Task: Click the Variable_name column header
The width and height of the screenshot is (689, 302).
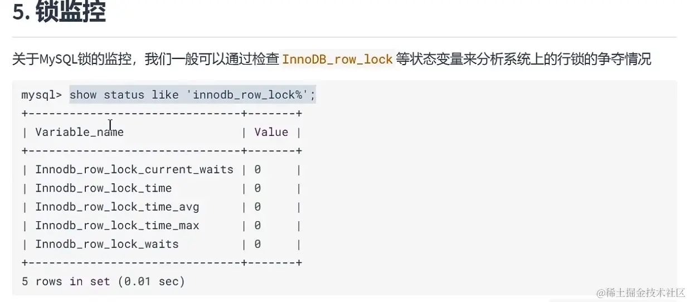Action: pyautogui.click(x=79, y=132)
